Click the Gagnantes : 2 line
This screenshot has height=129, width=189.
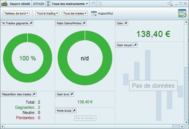pos(28,107)
